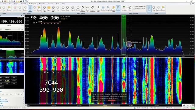Screen dimensions: 195x110
Task: Select the BC-FM demodulation mode button
Action: tap(7, 80)
